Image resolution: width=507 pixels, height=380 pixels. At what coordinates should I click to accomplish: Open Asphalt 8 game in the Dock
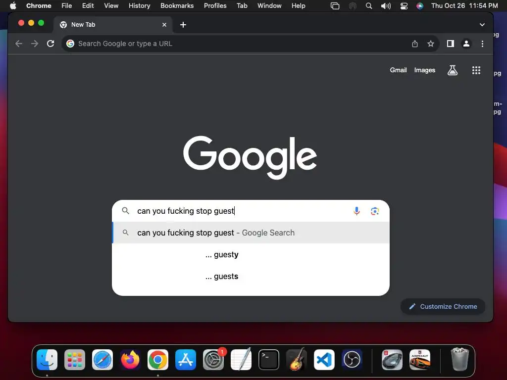[x=392, y=359]
